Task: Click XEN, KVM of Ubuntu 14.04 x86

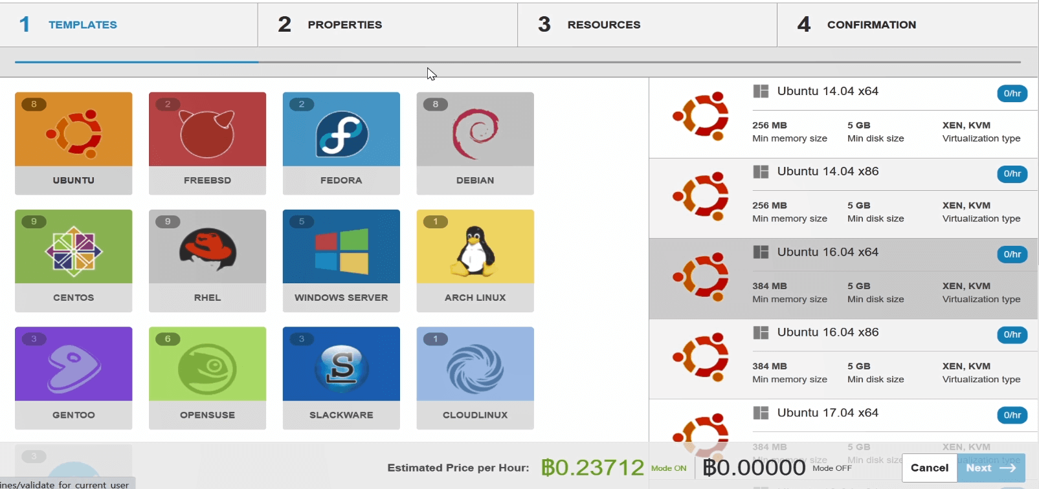Action: coord(966,206)
